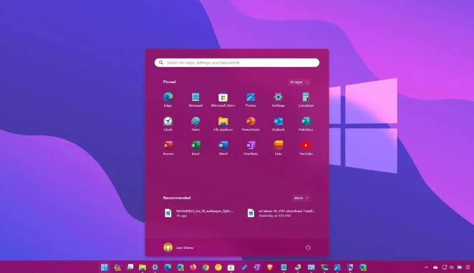Image resolution: width=474 pixels, height=273 pixels.
Task: Show hidden system tray icons
Action: coord(426,267)
